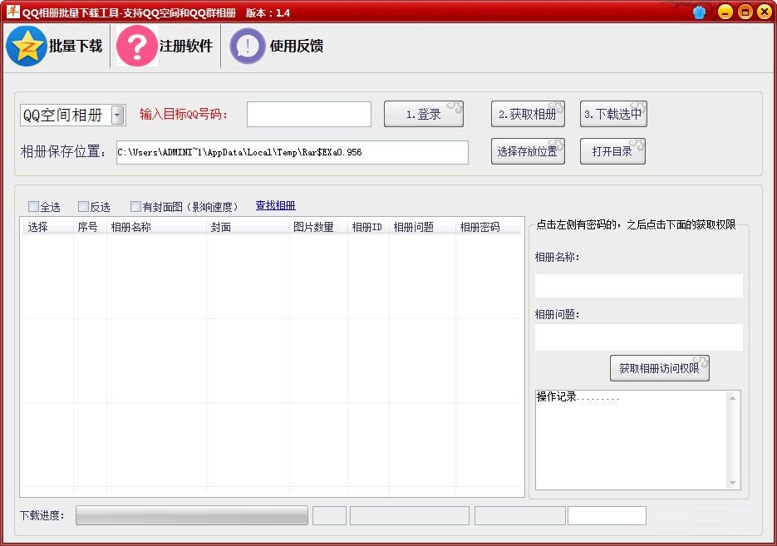Click the 查找相册 link

275,205
